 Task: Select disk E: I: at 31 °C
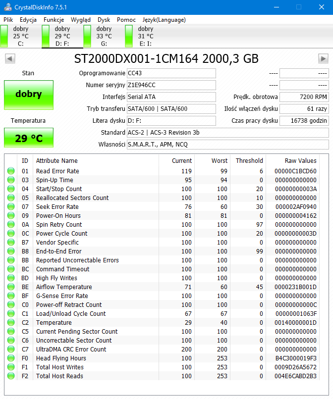coord(146,36)
